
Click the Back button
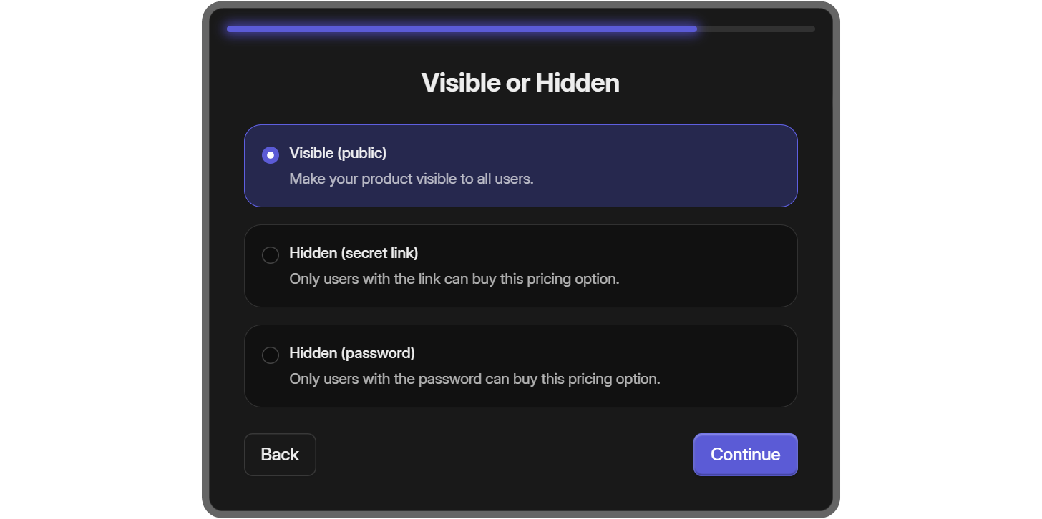280,454
